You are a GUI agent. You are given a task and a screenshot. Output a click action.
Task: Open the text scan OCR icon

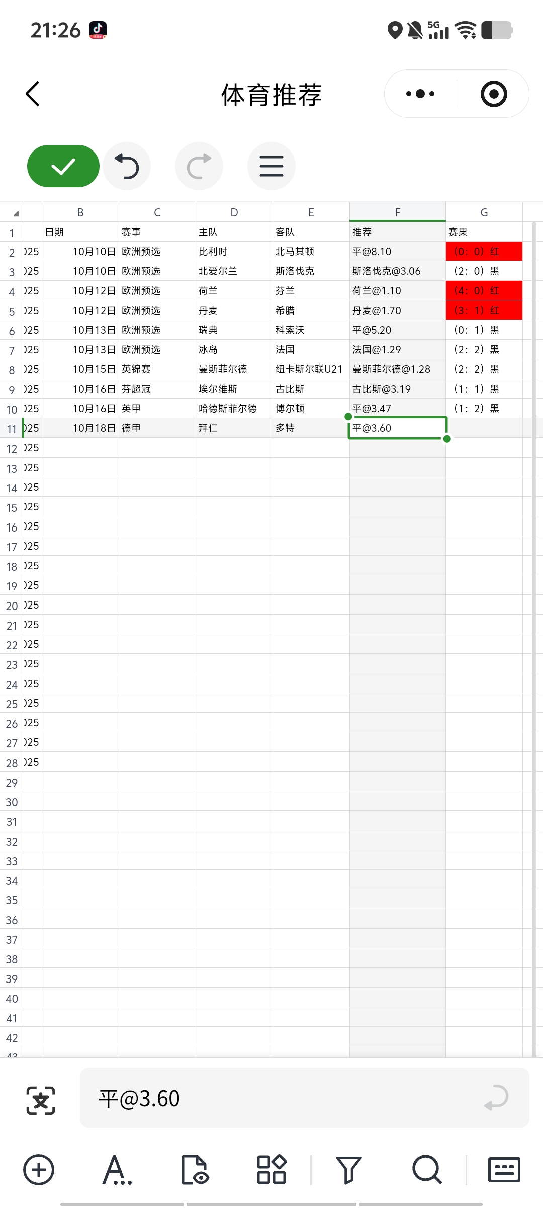41,1100
